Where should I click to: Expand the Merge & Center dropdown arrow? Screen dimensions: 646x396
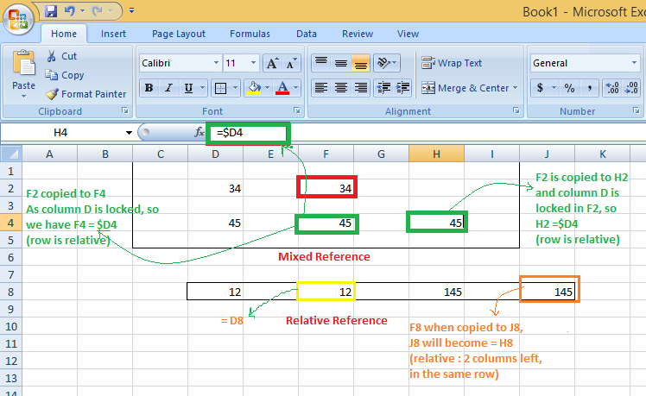515,88
